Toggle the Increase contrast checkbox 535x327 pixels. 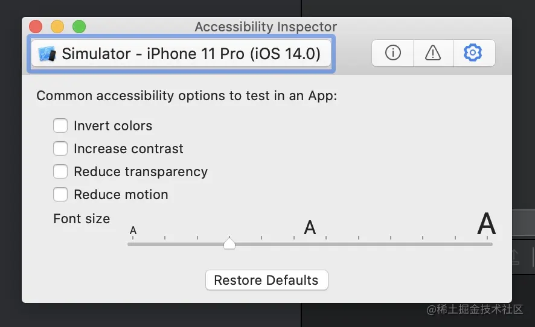tap(60, 148)
